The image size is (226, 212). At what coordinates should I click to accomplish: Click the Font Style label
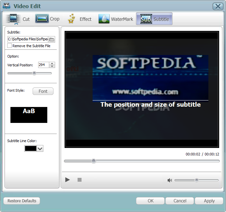click(16, 90)
